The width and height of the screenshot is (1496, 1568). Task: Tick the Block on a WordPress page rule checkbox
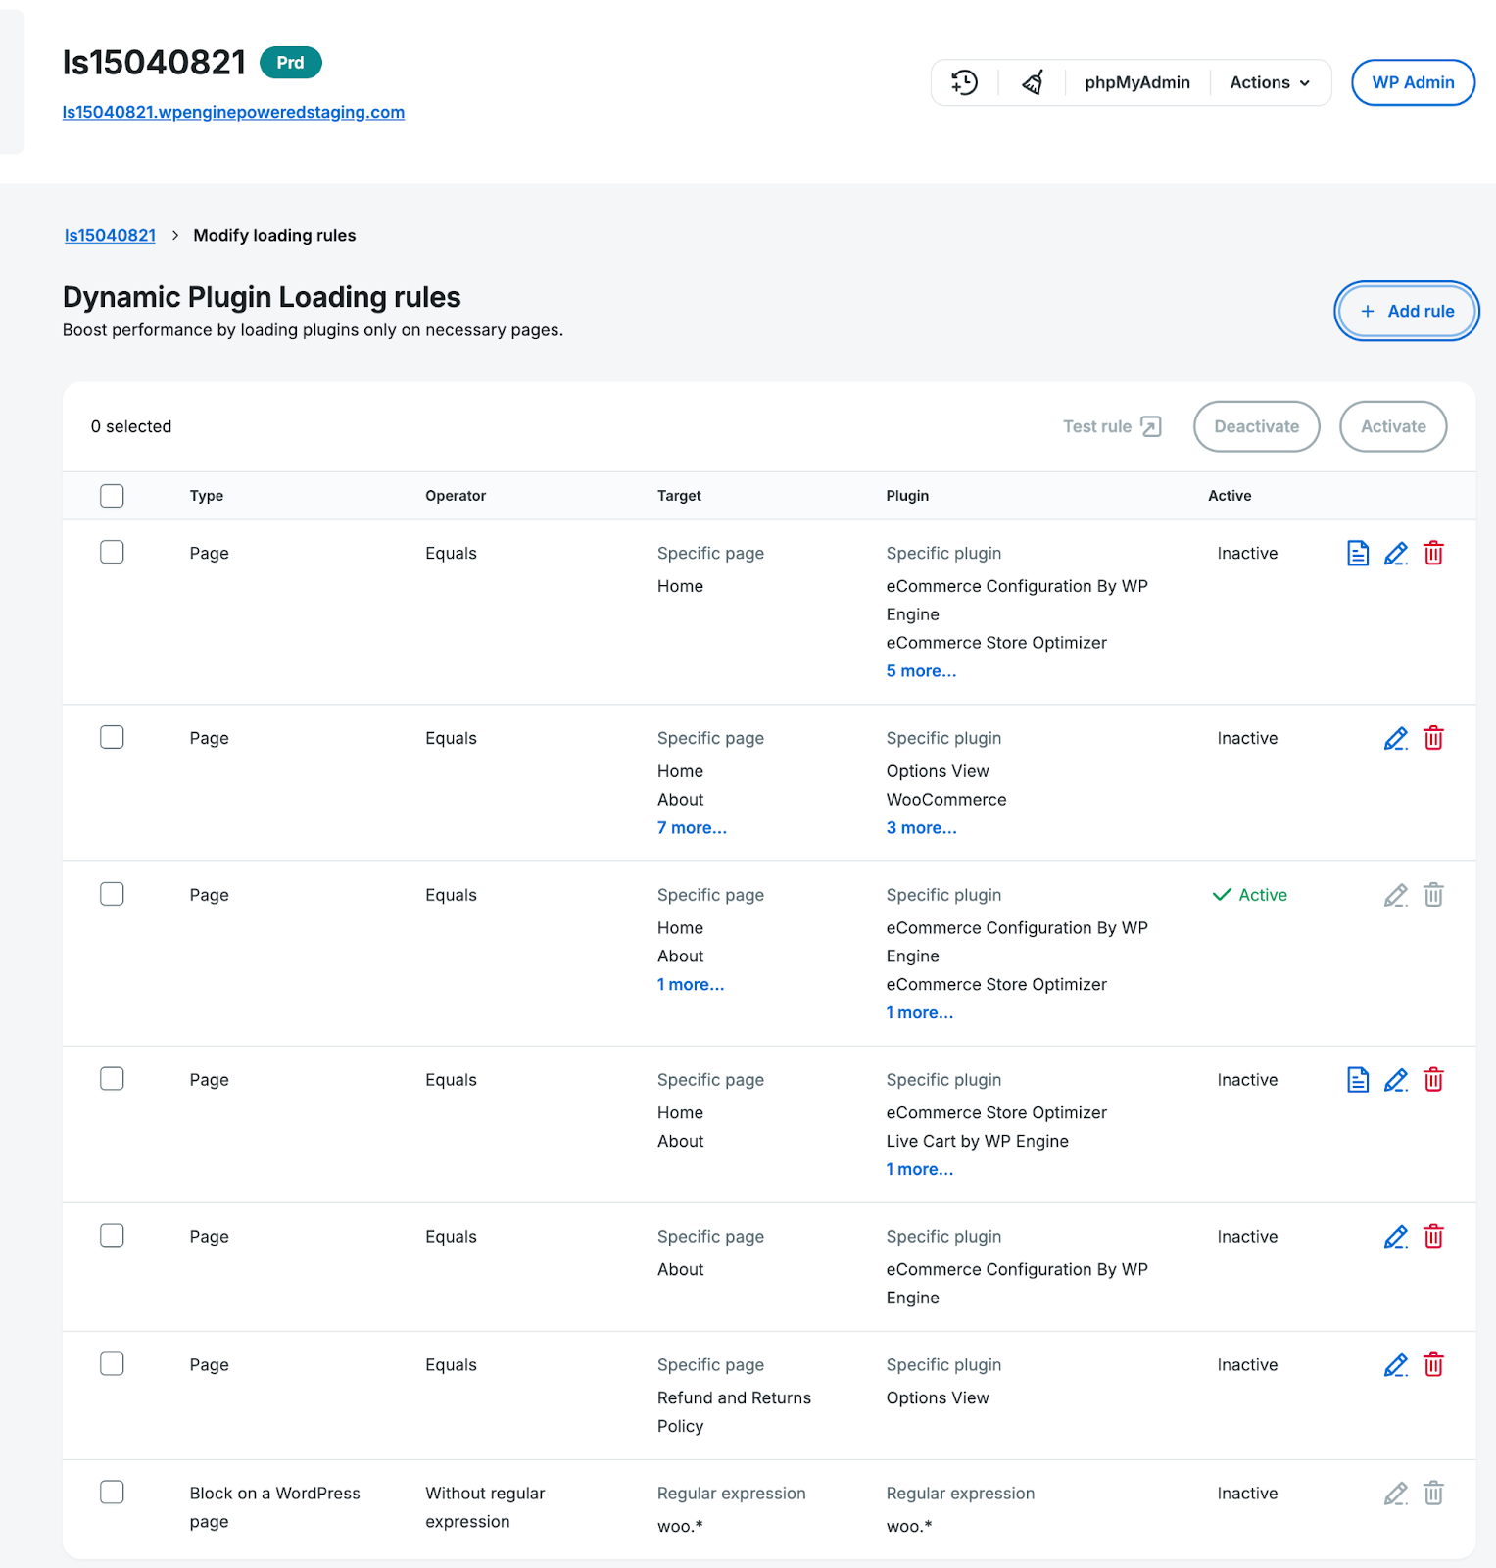112,1492
